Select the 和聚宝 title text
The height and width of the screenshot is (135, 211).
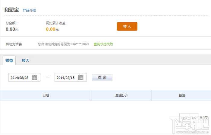point(11,10)
